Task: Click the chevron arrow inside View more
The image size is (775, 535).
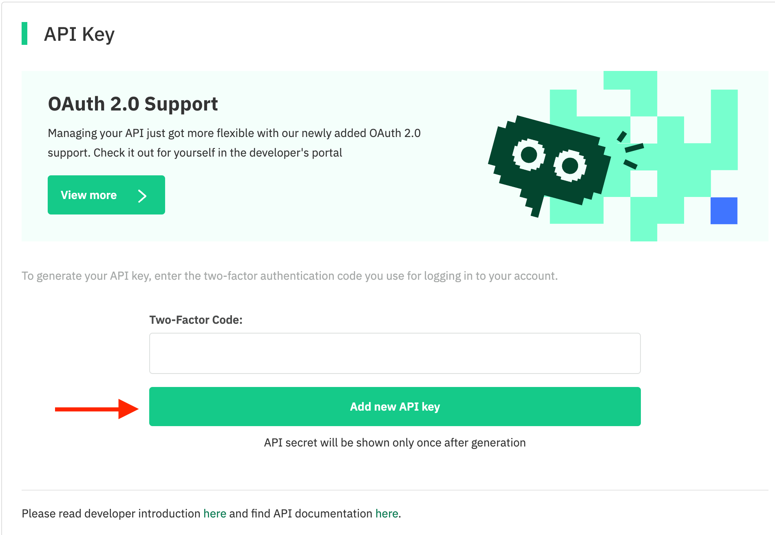Action: 142,196
